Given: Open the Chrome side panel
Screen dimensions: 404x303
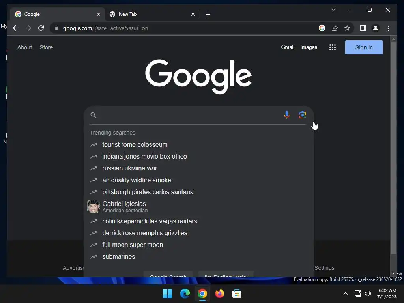Looking at the screenshot, I should pos(363,28).
